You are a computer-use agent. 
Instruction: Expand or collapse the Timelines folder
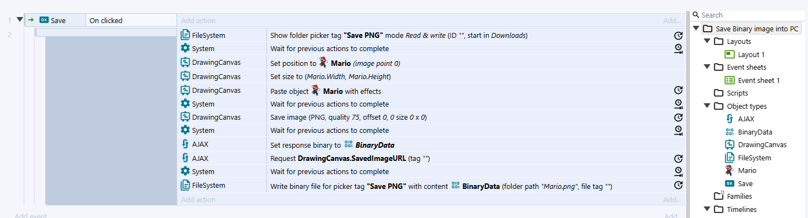point(707,209)
